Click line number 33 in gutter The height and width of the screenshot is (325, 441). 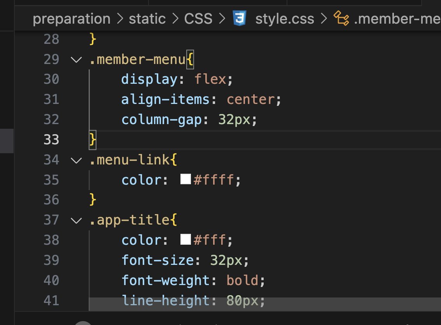point(51,139)
